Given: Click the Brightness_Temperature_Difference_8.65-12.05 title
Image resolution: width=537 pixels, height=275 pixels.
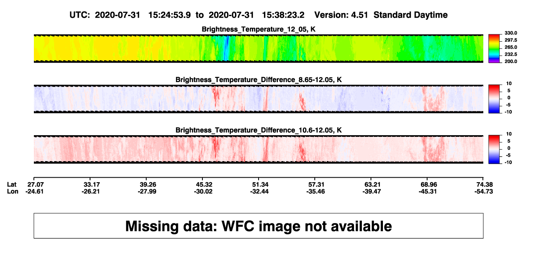Looking at the screenshot, I should [259, 80].
